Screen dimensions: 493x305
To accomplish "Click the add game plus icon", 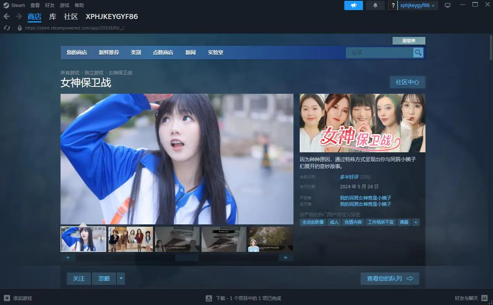I will 7,298.
